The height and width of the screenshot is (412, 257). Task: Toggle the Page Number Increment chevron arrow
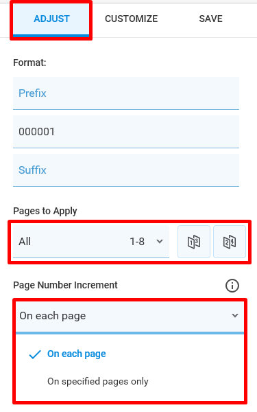click(x=235, y=315)
